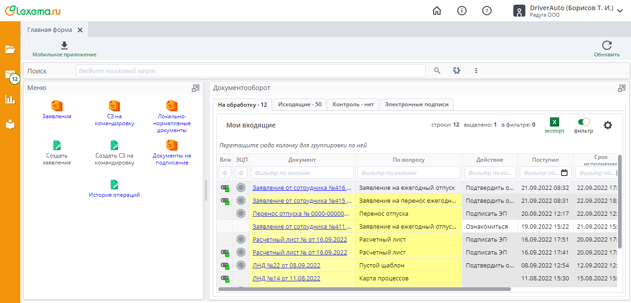The height and width of the screenshot is (303, 631).
Task: Refresh the page with Обновить
Action: [x=606, y=45]
